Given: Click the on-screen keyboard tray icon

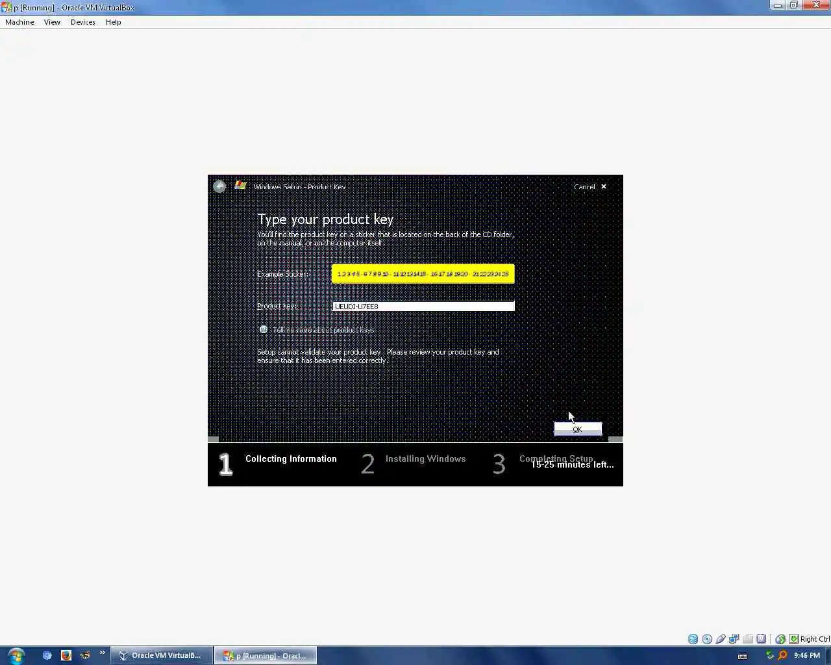Looking at the screenshot, I should click(743, 656).
